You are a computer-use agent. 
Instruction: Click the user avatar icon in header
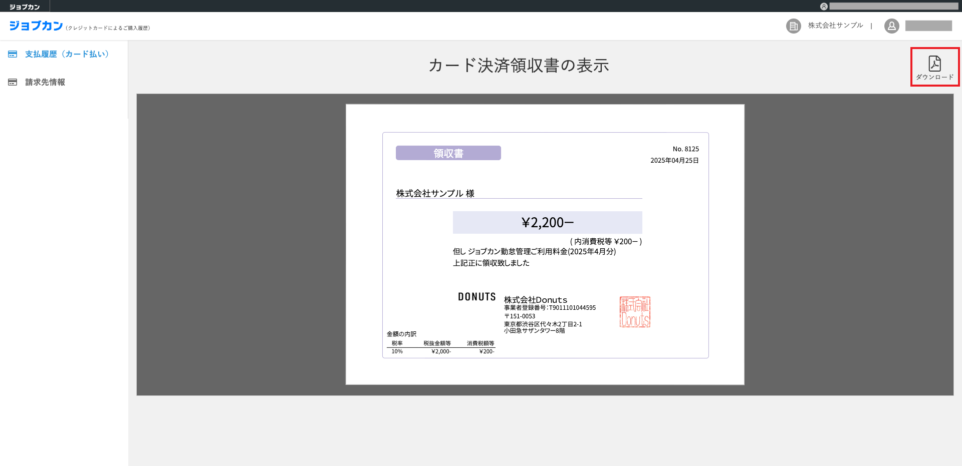click(891, 26)
